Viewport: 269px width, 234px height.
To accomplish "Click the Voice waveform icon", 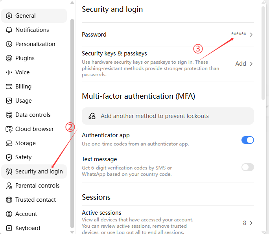I will [x=9, y=72].
